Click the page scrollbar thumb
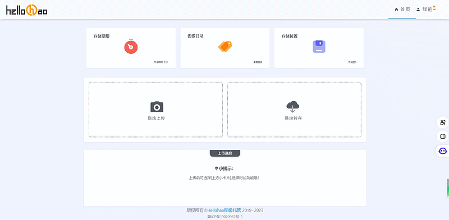 click(447, 187)
